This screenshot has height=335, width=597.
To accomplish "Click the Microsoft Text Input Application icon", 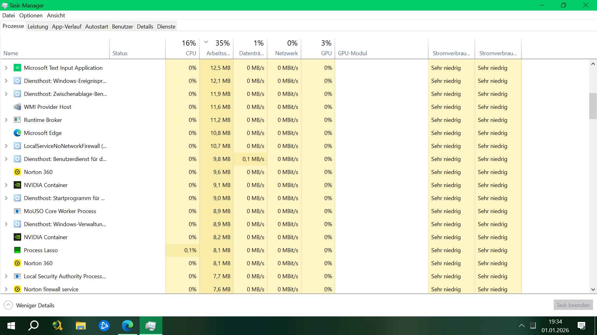I will tap(17, 68).
